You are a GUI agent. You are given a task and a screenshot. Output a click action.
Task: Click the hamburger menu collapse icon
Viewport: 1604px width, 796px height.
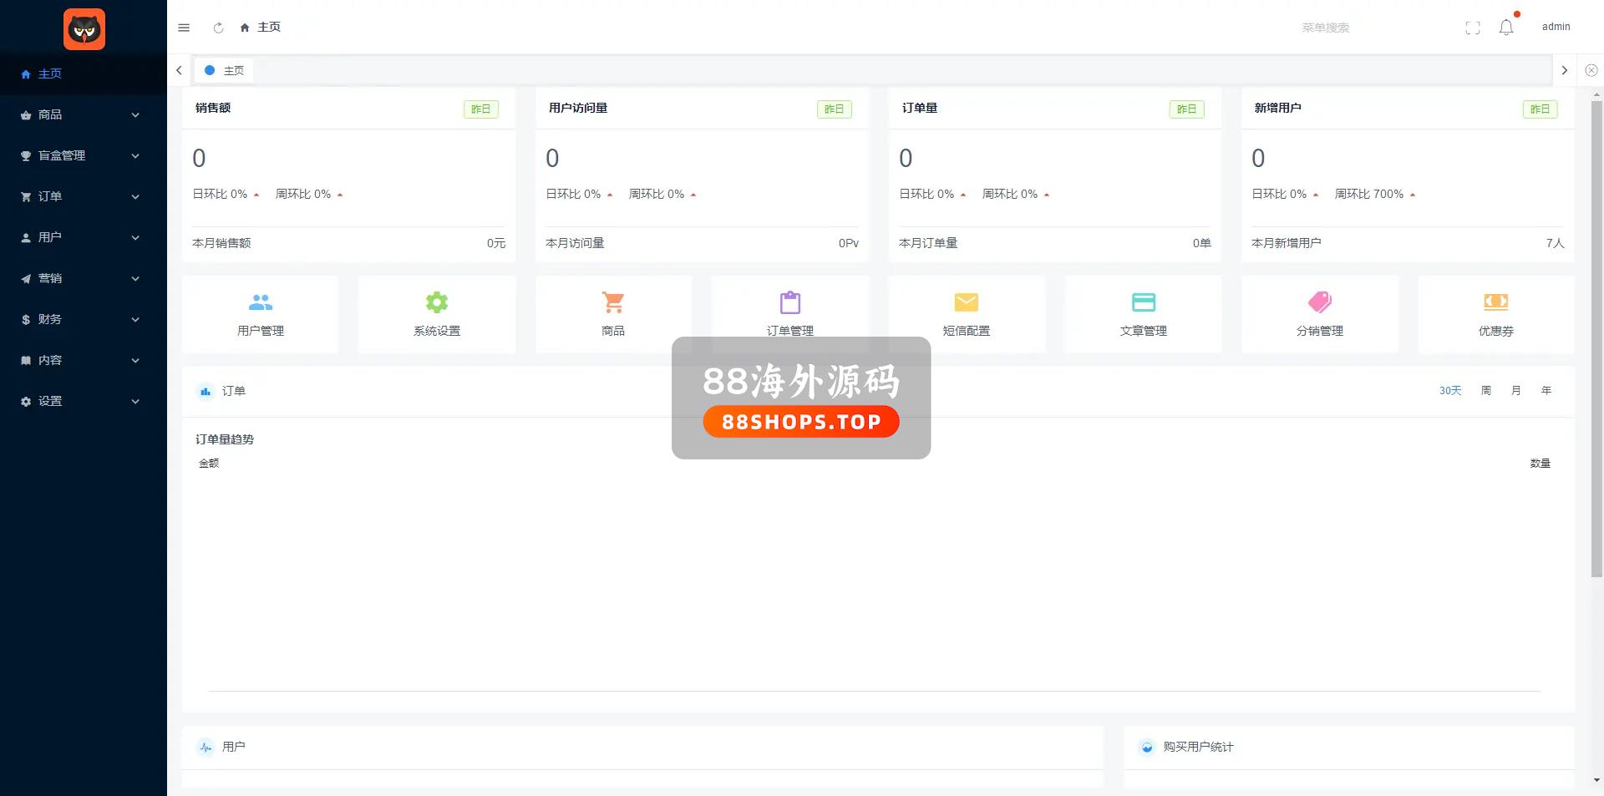pyautogui.click(x=184, y=28)
